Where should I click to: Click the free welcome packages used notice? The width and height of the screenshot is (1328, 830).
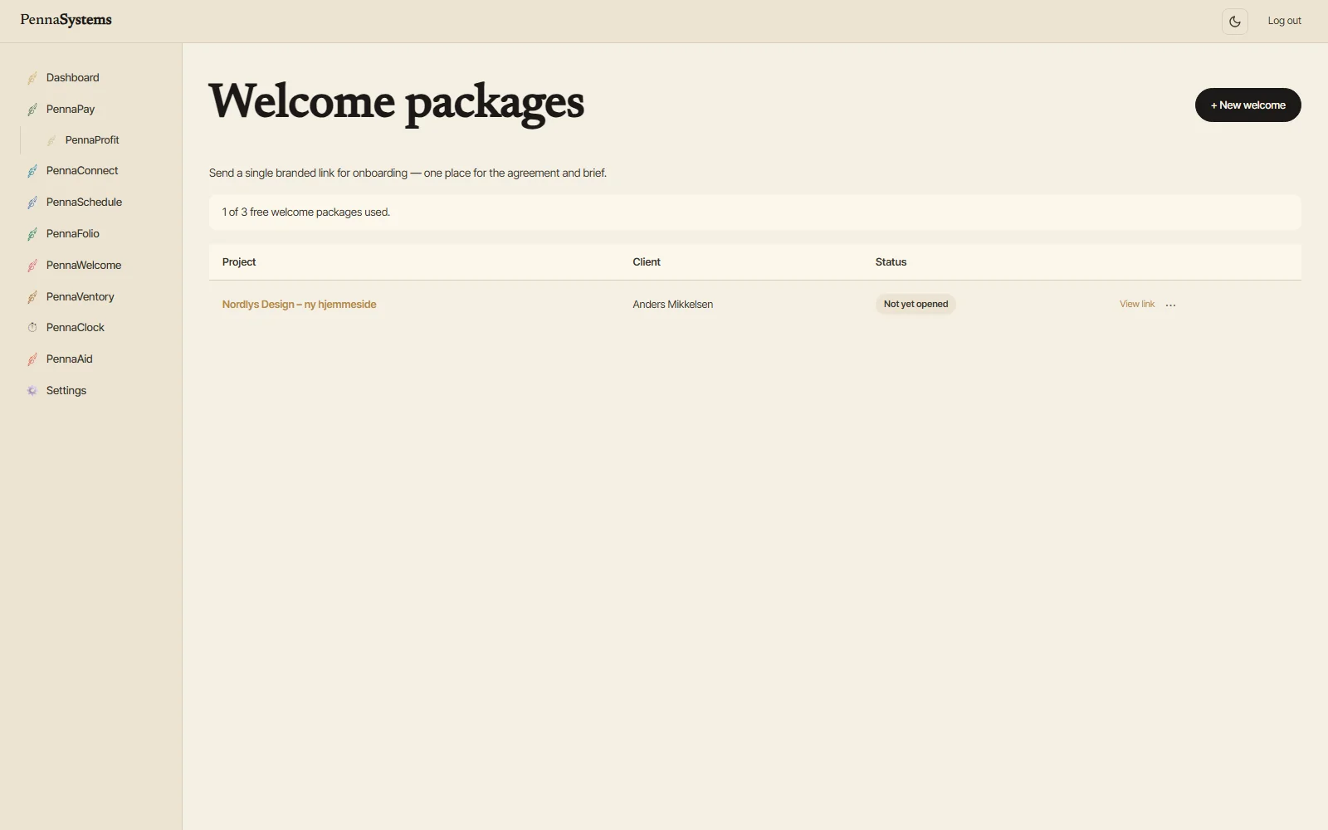pos(754,212)
